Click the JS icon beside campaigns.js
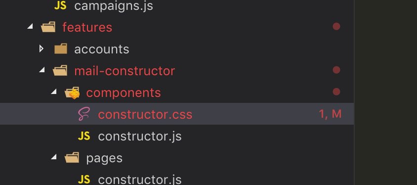The image size is (417, 185). pyautogui.click(x=60, y=5)
